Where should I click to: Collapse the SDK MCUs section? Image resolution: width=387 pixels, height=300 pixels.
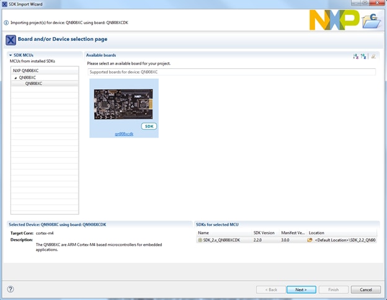(x=11, y=55)
